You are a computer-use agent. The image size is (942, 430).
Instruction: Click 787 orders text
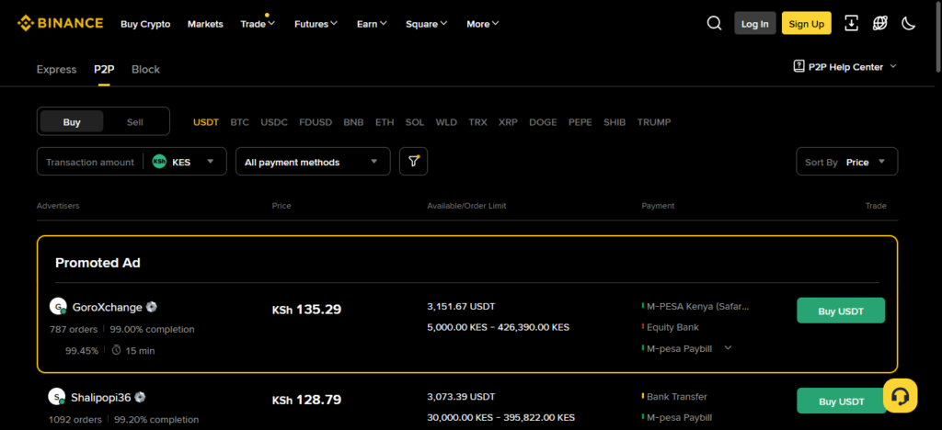point(74,329)
